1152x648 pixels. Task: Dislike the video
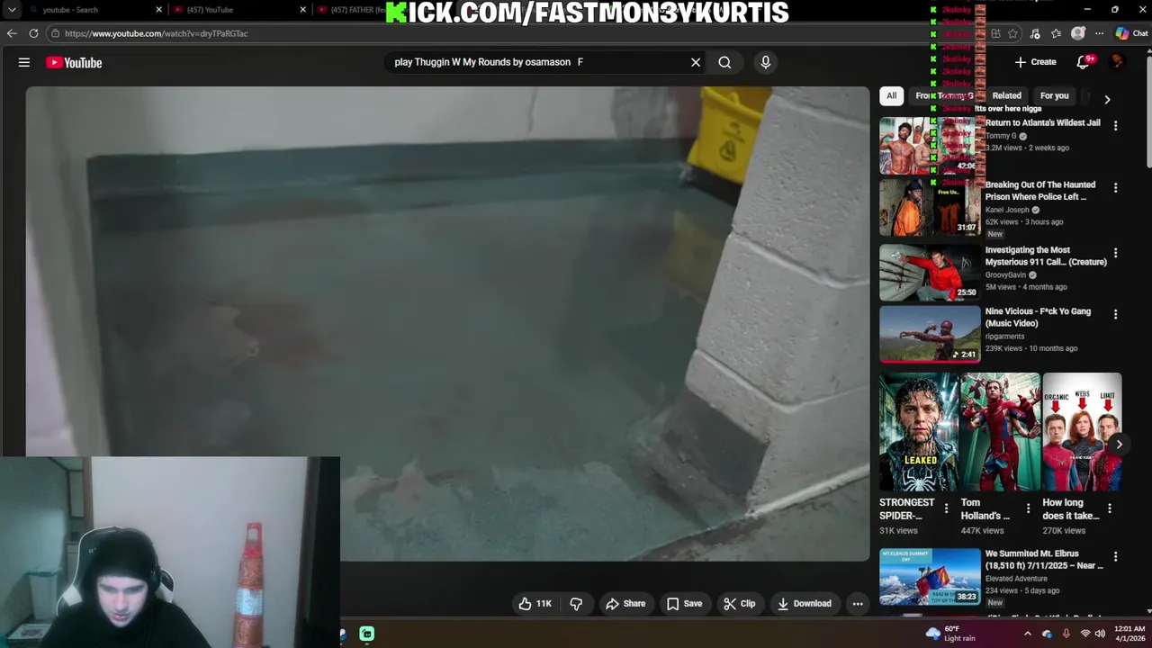coord(576,604)
